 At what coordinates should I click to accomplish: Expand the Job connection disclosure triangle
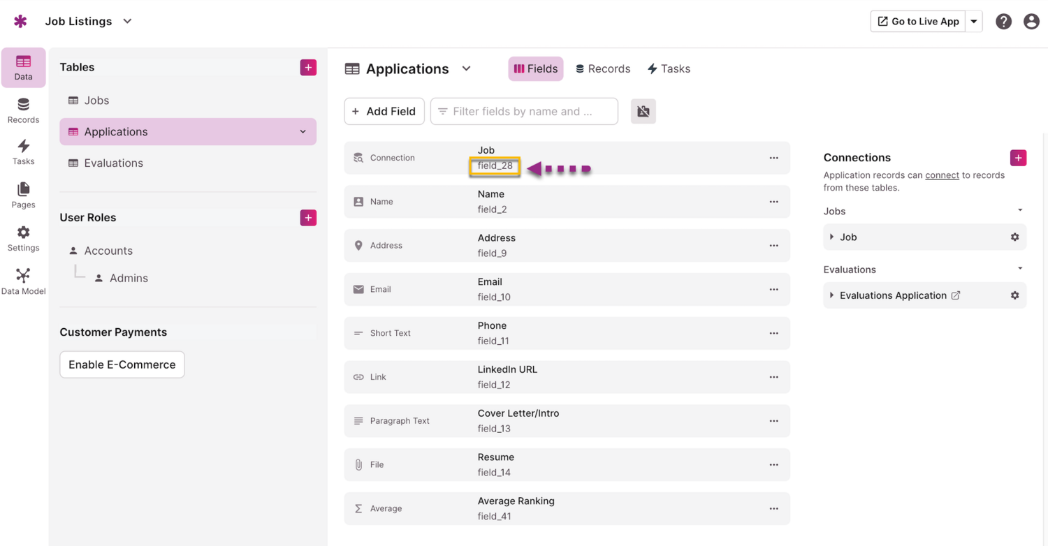[831, 237]
